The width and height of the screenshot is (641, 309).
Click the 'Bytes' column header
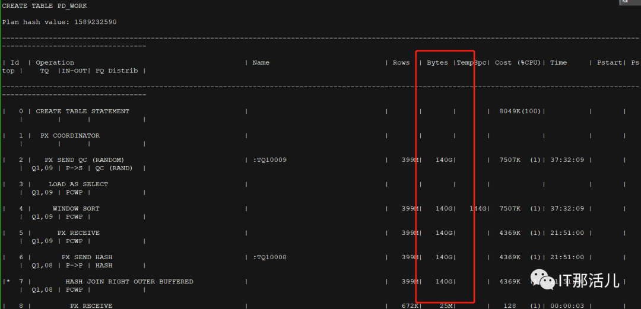437,62
